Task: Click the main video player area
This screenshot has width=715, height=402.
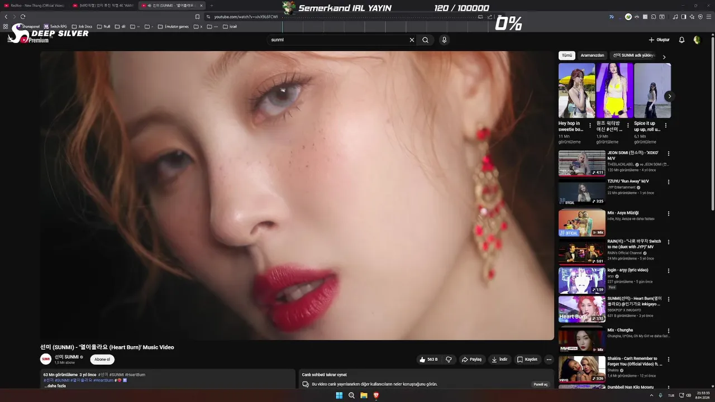Action: (x=297, y=195)
